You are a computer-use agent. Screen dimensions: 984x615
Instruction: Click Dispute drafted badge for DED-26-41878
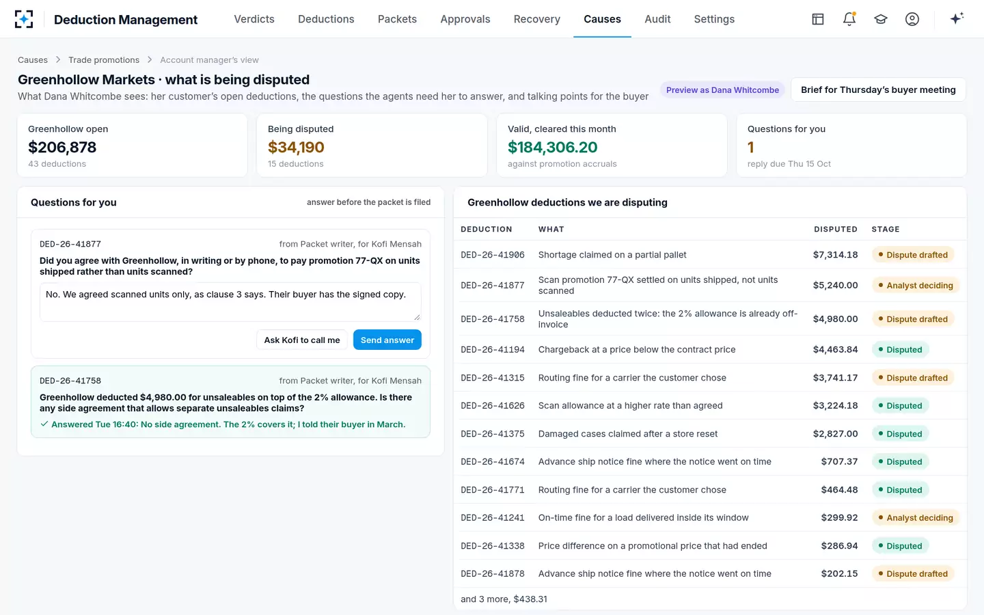913,574
